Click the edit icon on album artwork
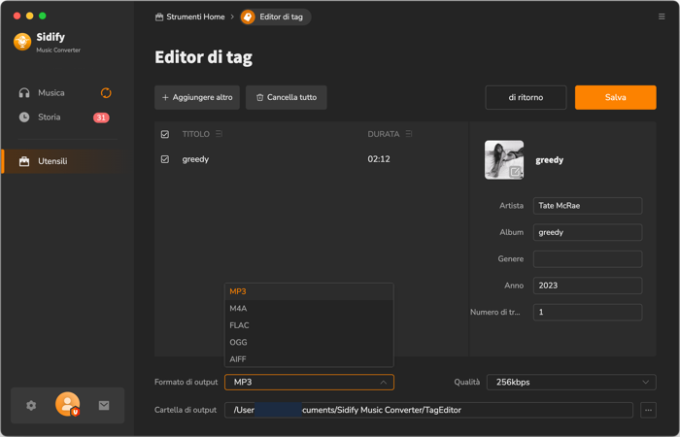 pyautogui.click(x=515, y=172)
